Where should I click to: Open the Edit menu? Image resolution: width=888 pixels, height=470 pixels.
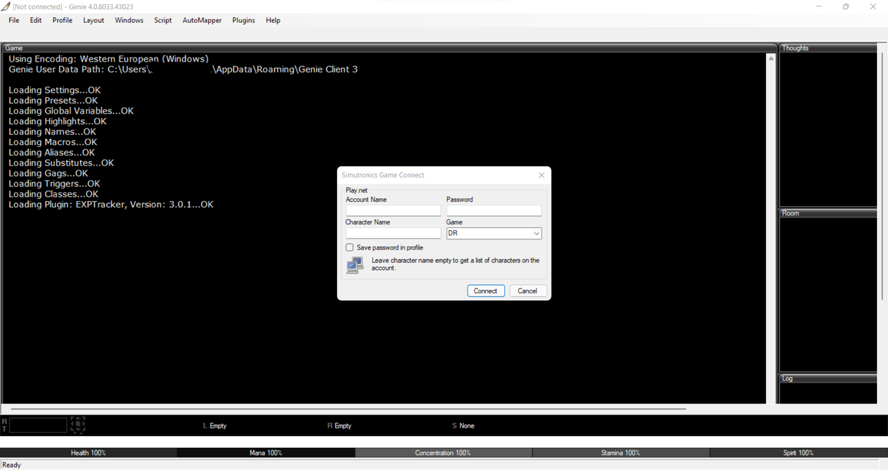point(36,20)
